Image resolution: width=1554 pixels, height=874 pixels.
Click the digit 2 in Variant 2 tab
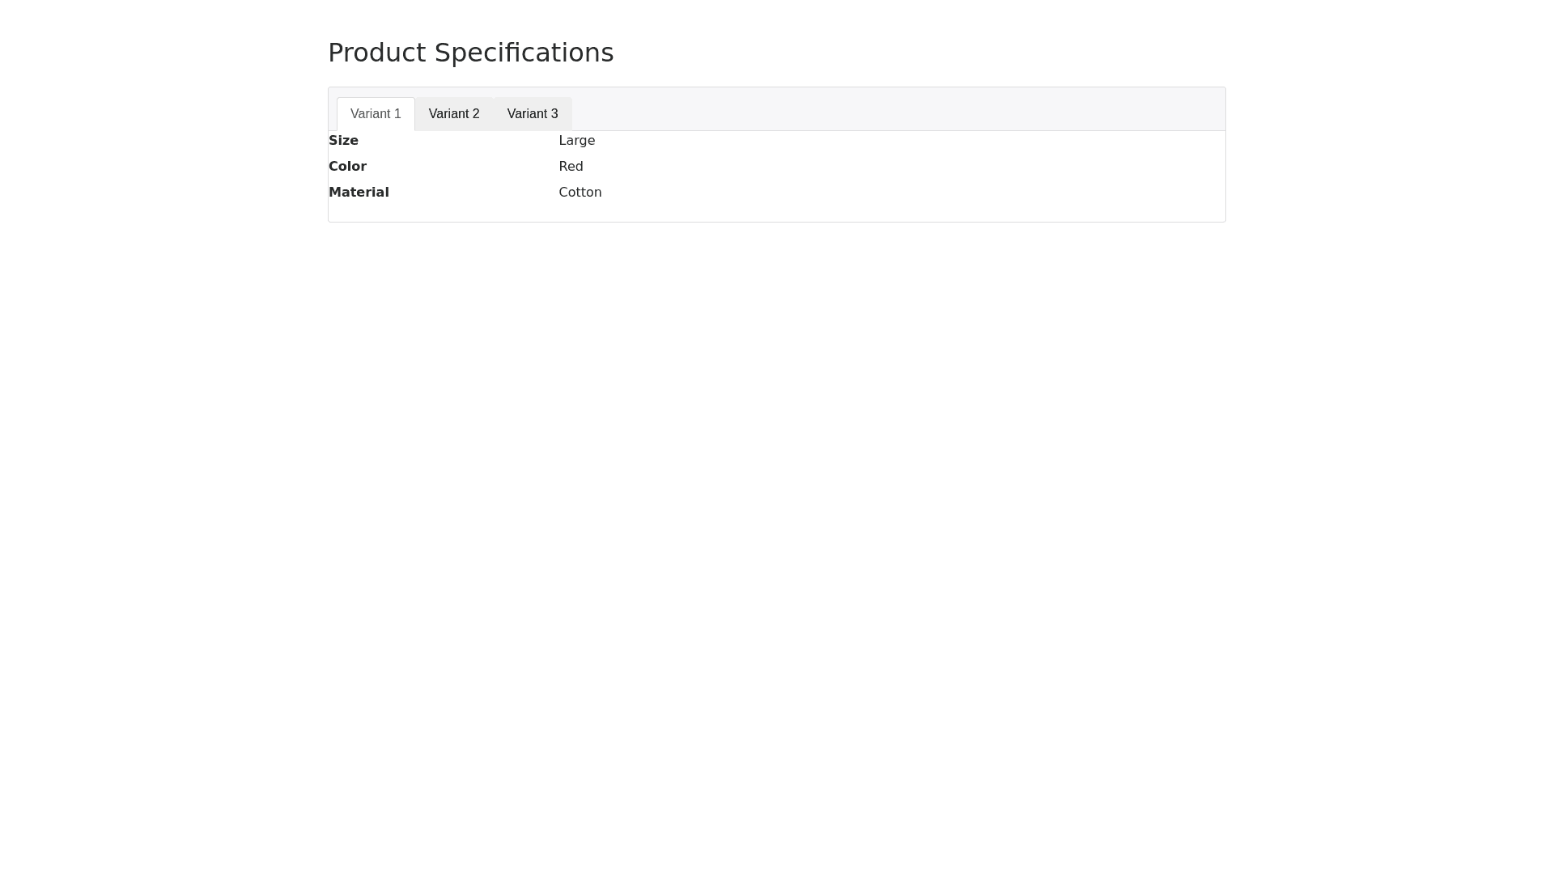475,114
